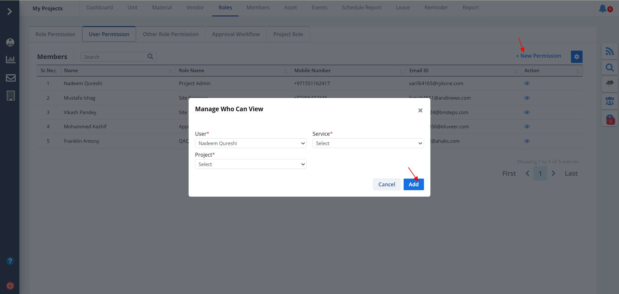Click the eye icon for Franklin Antony
619x294 pixels.
point(527,141)
